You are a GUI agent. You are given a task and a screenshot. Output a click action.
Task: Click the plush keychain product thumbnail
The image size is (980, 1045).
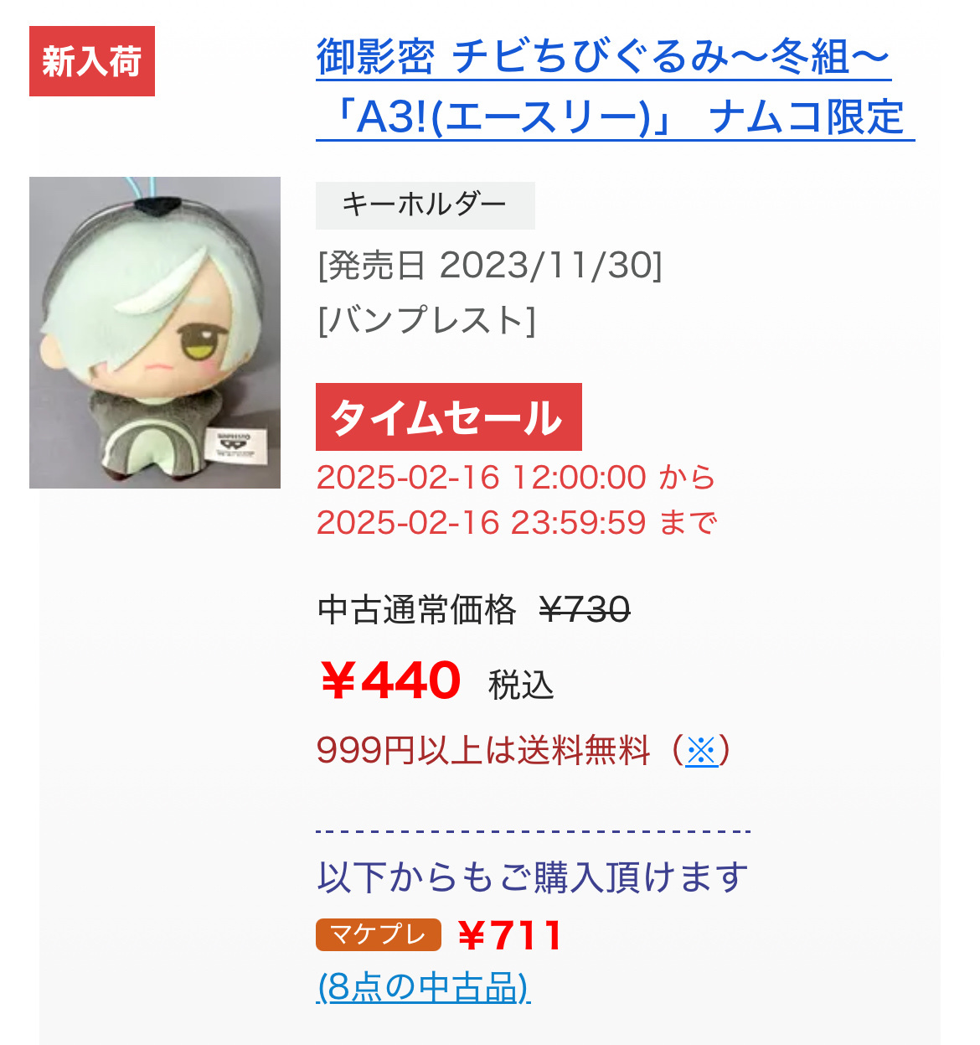tap(155, 333)
